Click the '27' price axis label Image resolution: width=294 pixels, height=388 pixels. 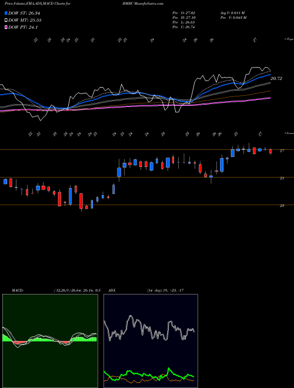(282, 150)
